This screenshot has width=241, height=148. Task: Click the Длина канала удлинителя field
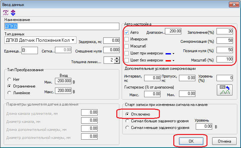tap(89, 113)
